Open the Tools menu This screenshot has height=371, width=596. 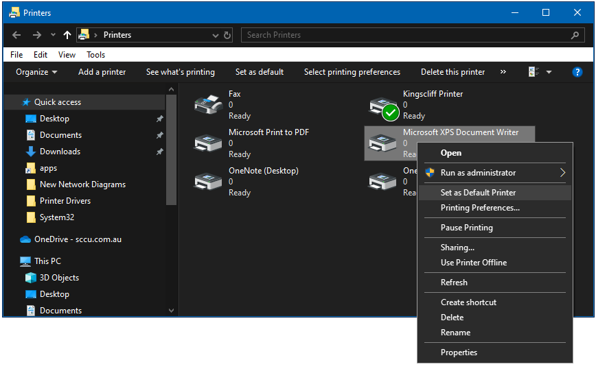click(96, 55)
